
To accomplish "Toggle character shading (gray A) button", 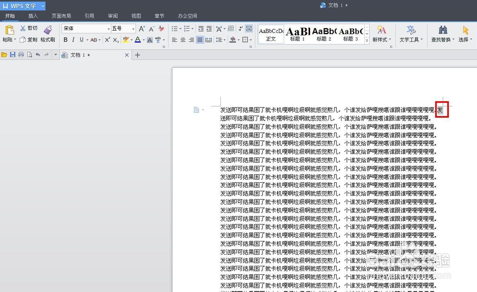I will point(150,40).
